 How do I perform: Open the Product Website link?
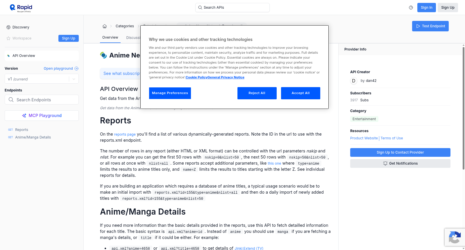tap(364, 138)
